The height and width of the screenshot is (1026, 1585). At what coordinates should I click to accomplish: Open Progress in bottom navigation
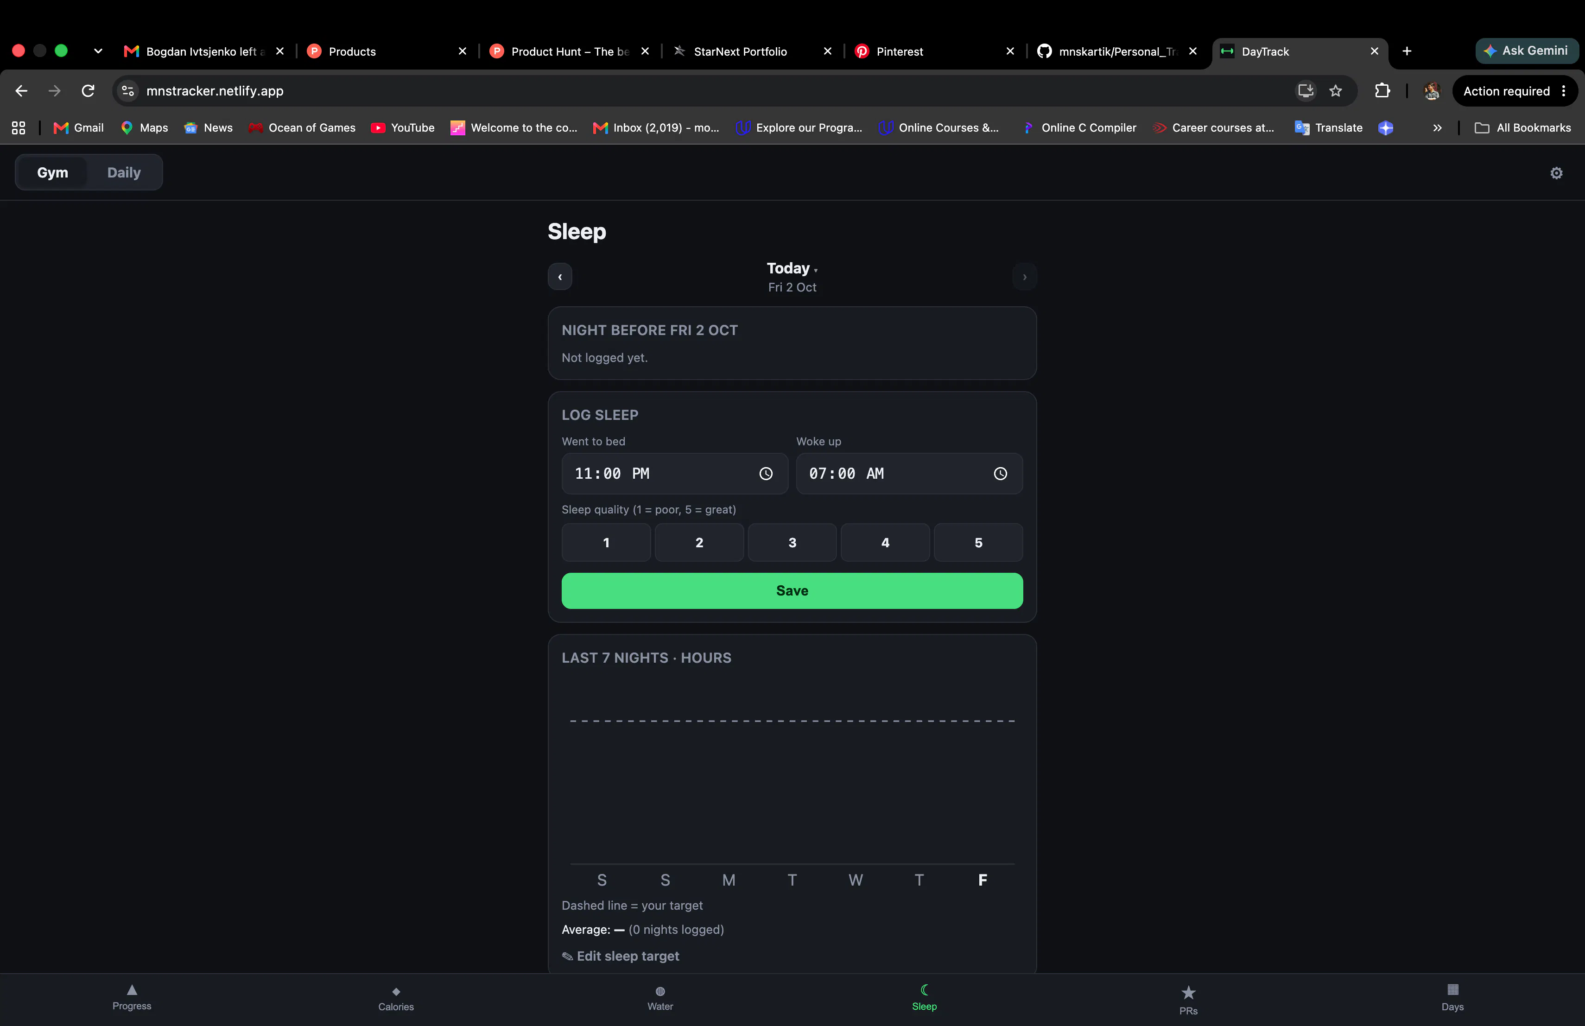click(x=132, y=997)
